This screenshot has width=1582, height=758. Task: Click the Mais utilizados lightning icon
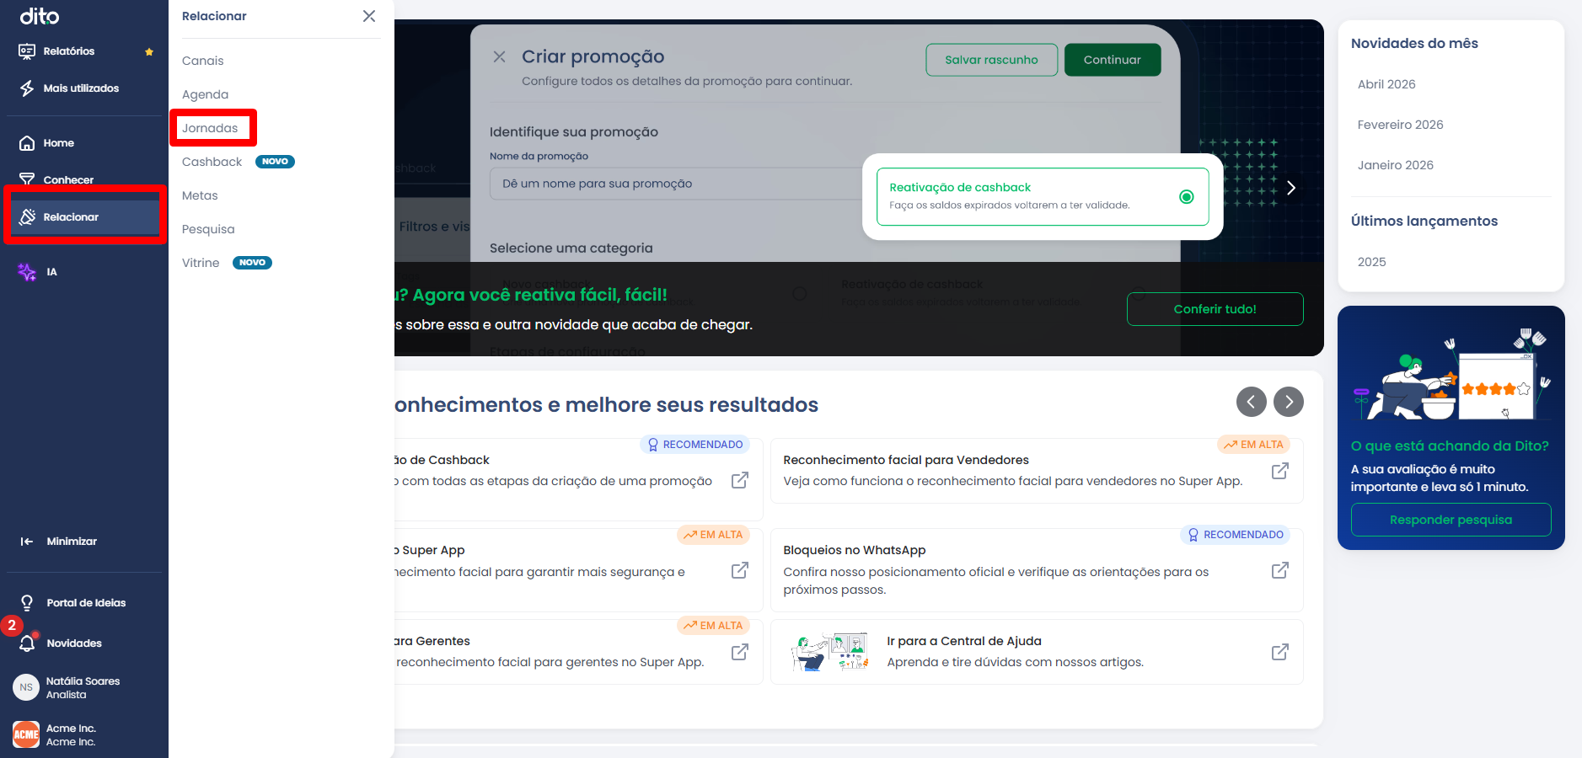coord(27,88)
